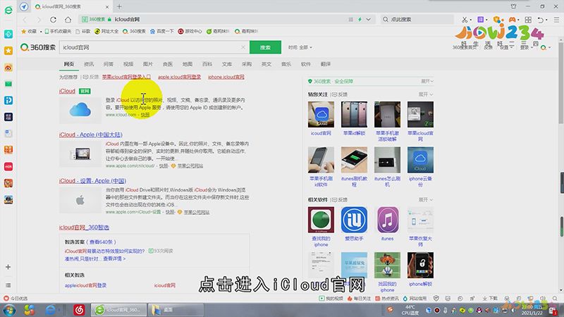This screenshot has width=564, height=317.
Task: Click the suggestion apple icloud官网登录
Action: pos(180,77)
